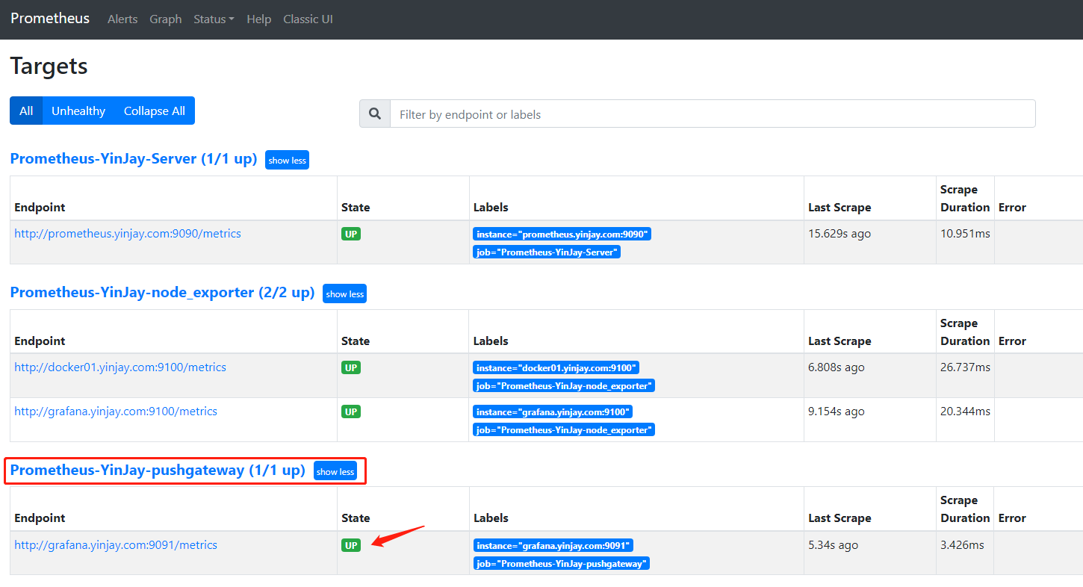Open grafana.yinjay.com:9100/metrics endpoint link
The height and width of the screenshot is (587, 1083).
pyautogui.click(x=116, y=411)
